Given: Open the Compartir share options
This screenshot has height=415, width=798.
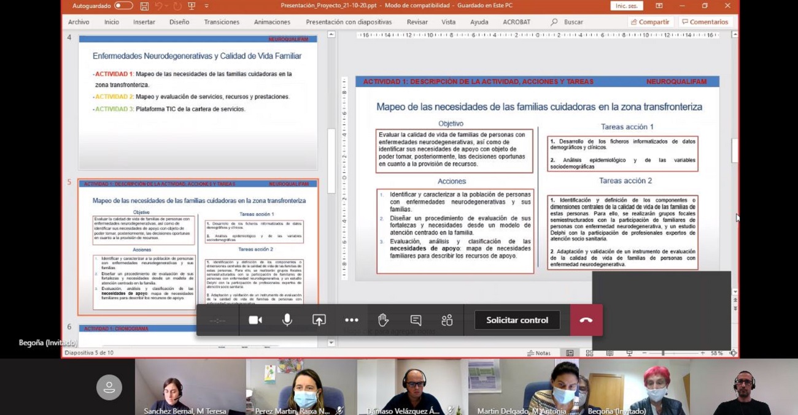Looking at the screenshot, I should coord(649,22).
